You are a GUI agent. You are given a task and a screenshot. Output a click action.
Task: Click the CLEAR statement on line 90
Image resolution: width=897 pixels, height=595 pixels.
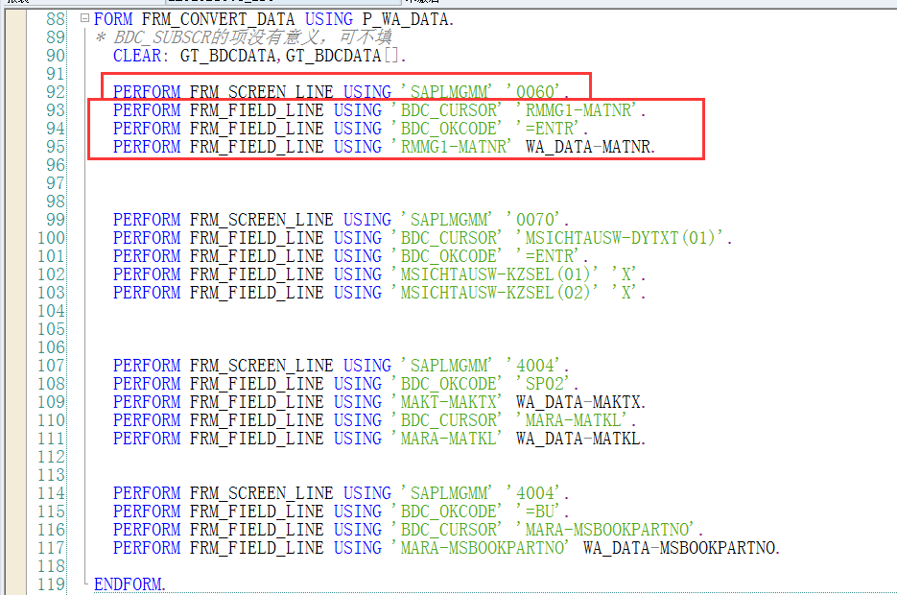coord(136,55)
